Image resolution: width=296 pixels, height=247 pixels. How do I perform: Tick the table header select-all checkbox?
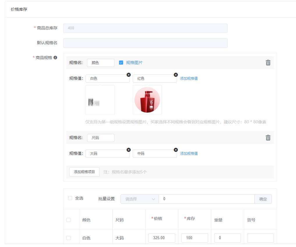pos(68,220)
